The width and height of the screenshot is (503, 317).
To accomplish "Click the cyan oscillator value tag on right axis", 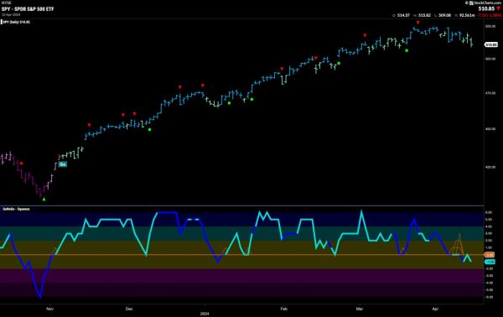I will point(490,262).
